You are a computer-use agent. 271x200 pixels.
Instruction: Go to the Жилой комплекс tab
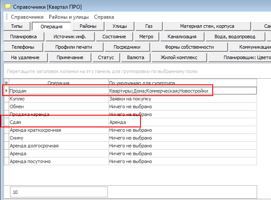click(179, 57)
